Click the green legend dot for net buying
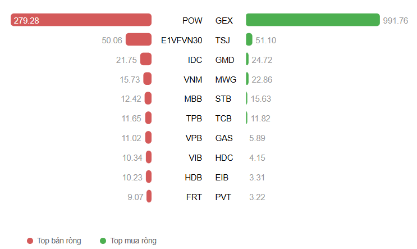417x249 pixels. tap(103, 241)
